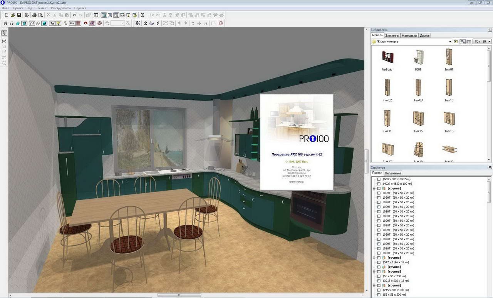Switch to the Другое library tab

coord(424,35)
